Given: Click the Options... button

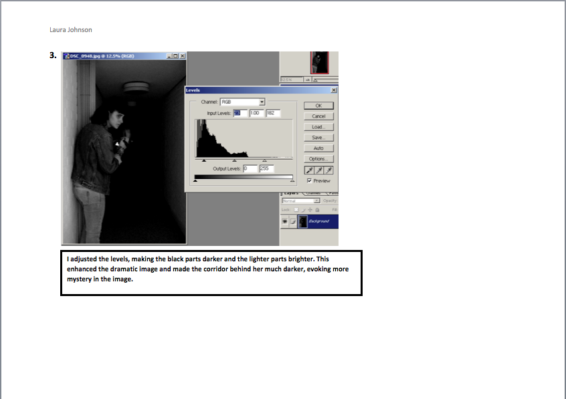Looking at the screenshot, I should tap(318, 159).
